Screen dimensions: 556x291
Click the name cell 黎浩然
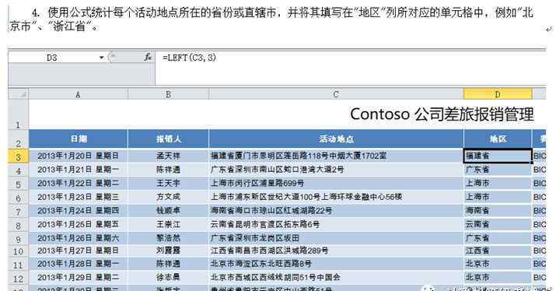coord(168,238)
